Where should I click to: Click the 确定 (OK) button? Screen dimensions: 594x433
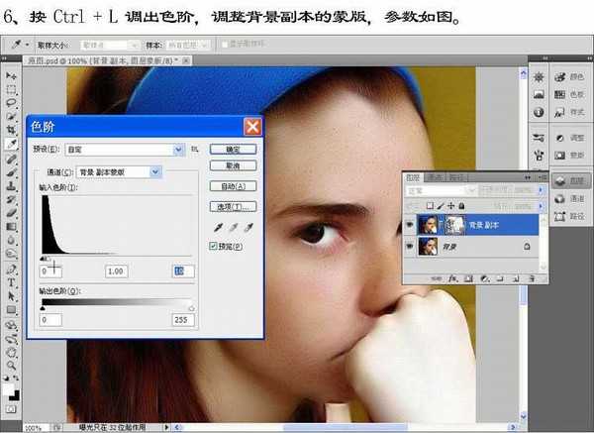tap(235, 150)
